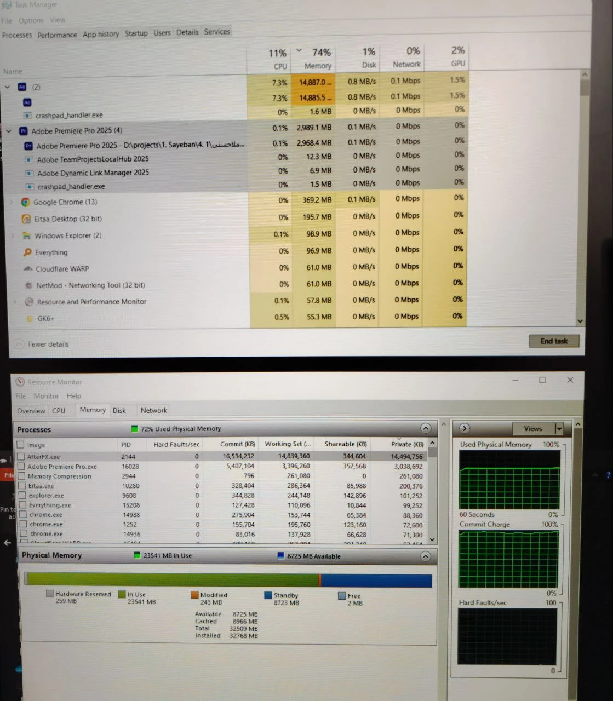
Task: Click the Cloudflare WARP cloud icon
Action: (x=28, y=268)
